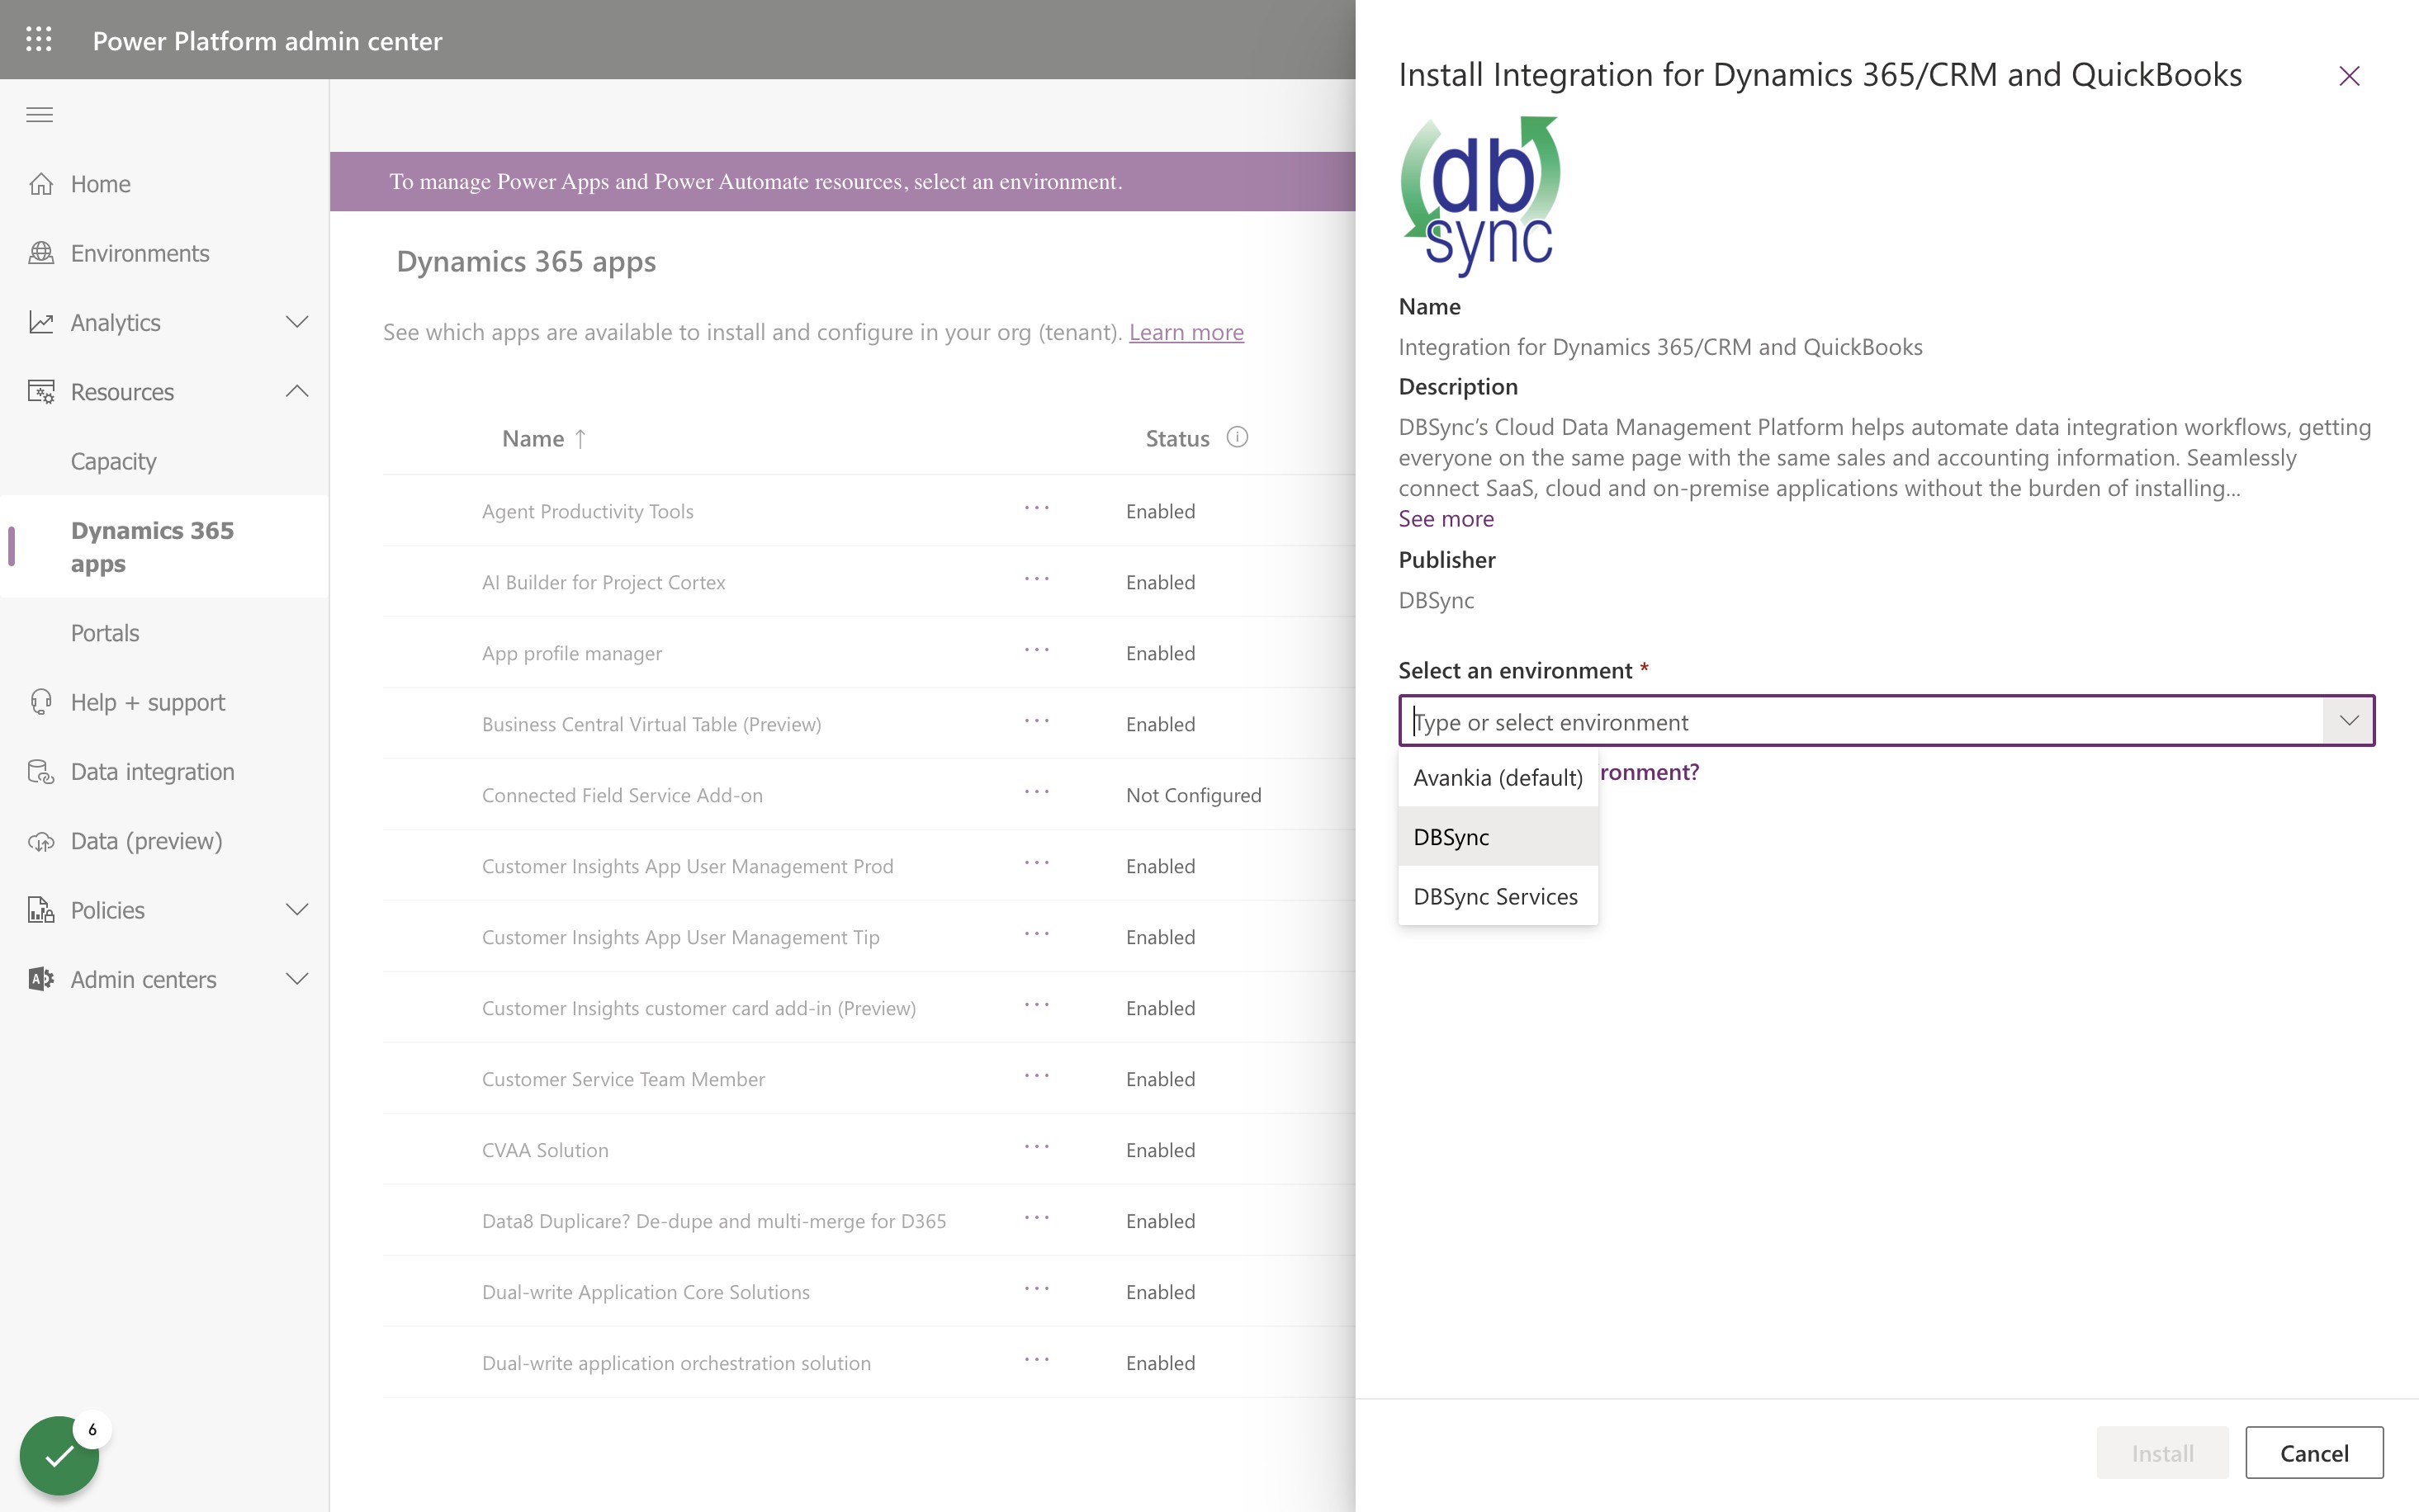
Task: Click the Home icon in sidebar
Action: (41, 184)
